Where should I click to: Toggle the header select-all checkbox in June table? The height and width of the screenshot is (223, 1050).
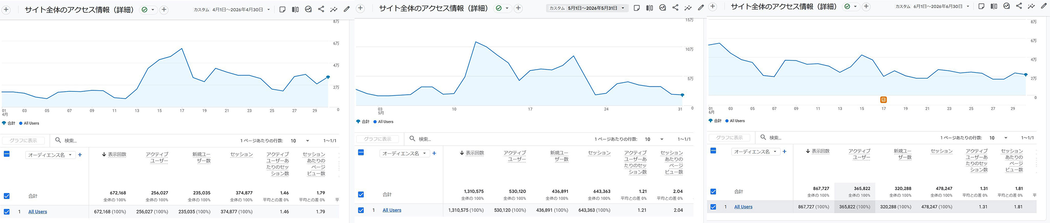[x=713, y=151]
